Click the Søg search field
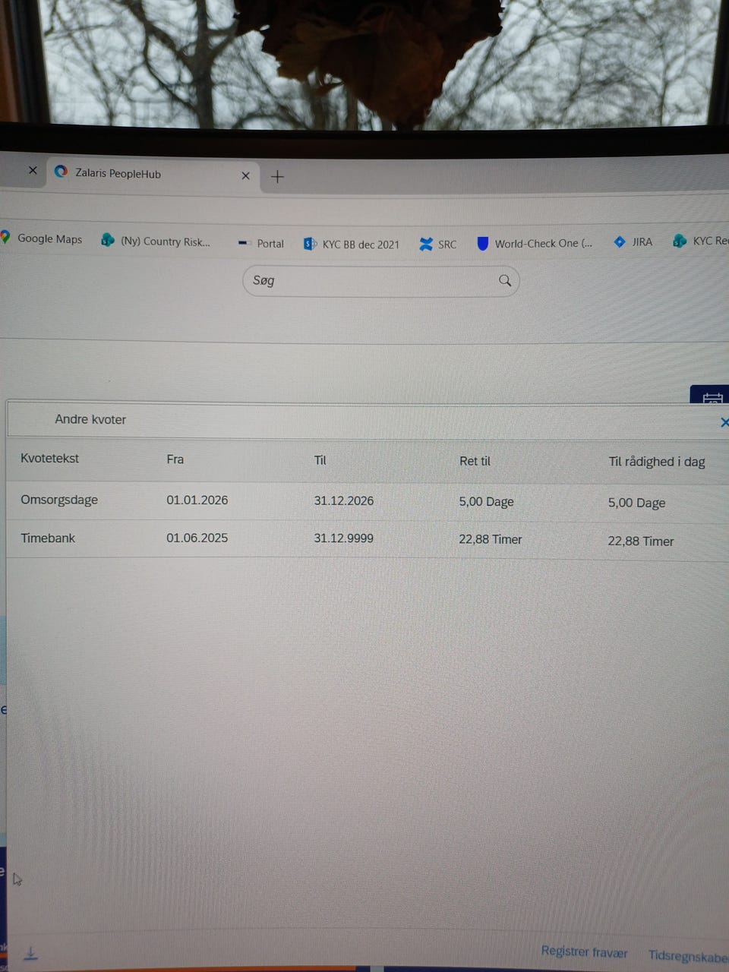The width and height of the screenshot is (729, 972). tap(380, 280)
